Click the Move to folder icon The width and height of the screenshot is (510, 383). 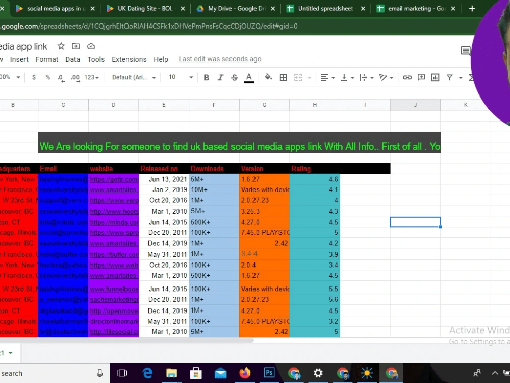pyautogui.click(x=76, y=46)
